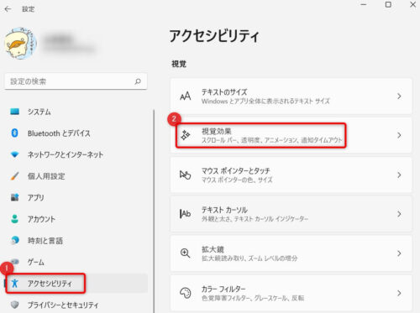Click the network Wi-Fi icon
This screenshot has height=313, width=420.
[14, 154]
